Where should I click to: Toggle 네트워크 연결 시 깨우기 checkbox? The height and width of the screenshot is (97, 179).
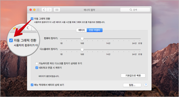(x=37, y=68)
